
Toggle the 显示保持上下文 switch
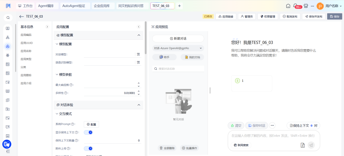pyautogui.click(x=88, y=132)
